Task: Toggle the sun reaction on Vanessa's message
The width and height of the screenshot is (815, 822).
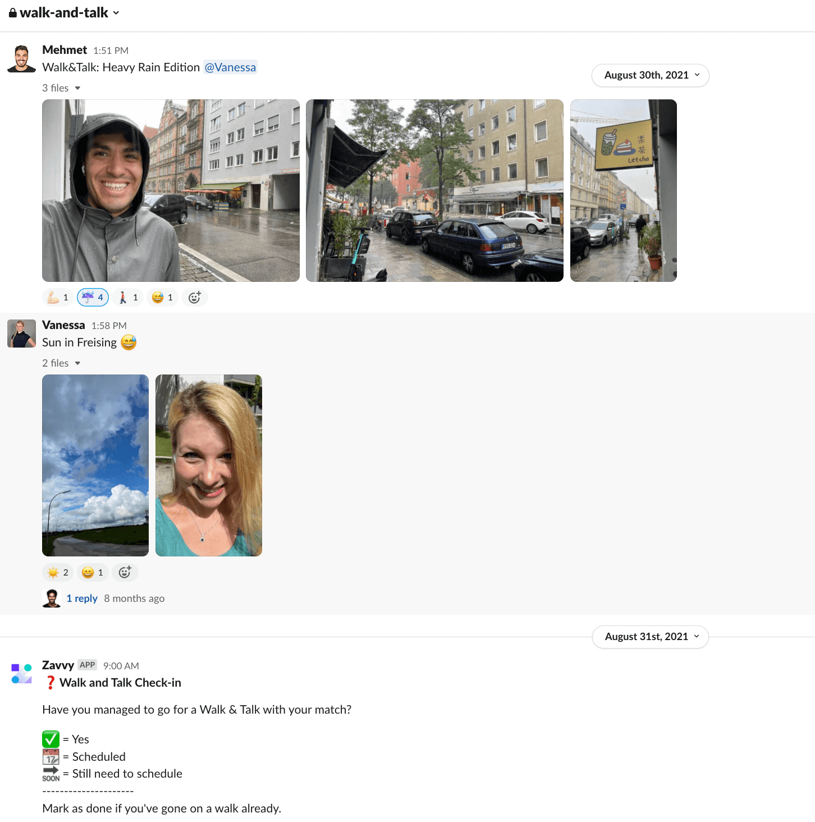Action: [x=58, y=573]
